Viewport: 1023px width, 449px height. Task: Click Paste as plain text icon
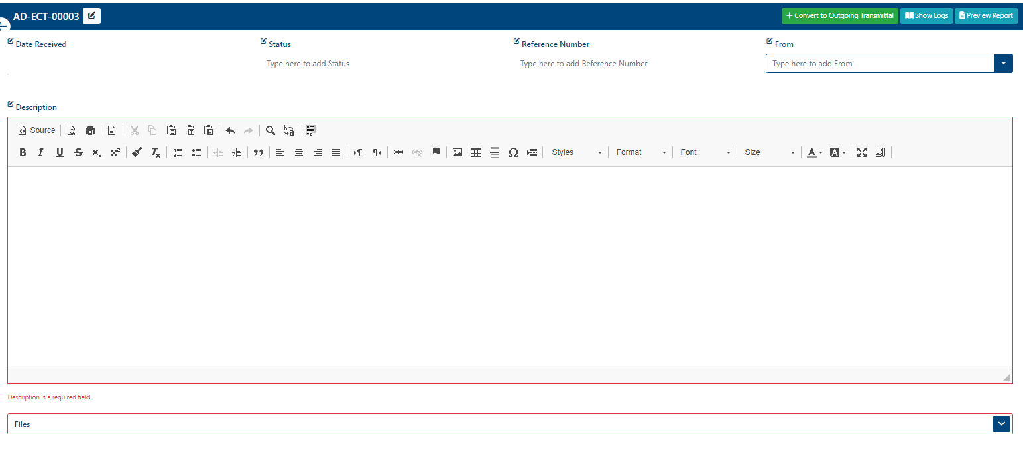coord(190,130)
